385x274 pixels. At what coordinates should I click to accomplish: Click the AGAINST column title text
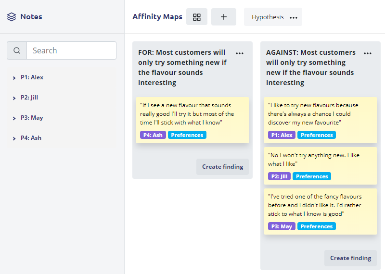[x=310, y=67]
